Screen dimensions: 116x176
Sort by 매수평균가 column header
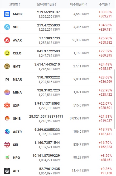[x=79, y=4]
